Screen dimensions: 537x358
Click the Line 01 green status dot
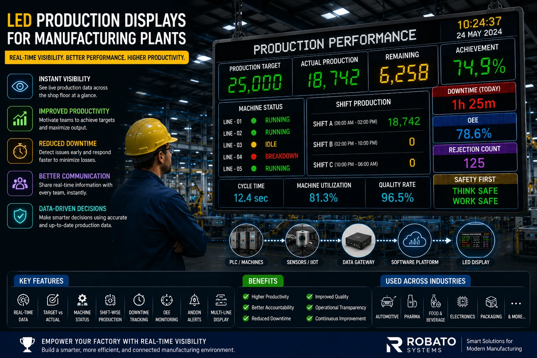[254, 121]
